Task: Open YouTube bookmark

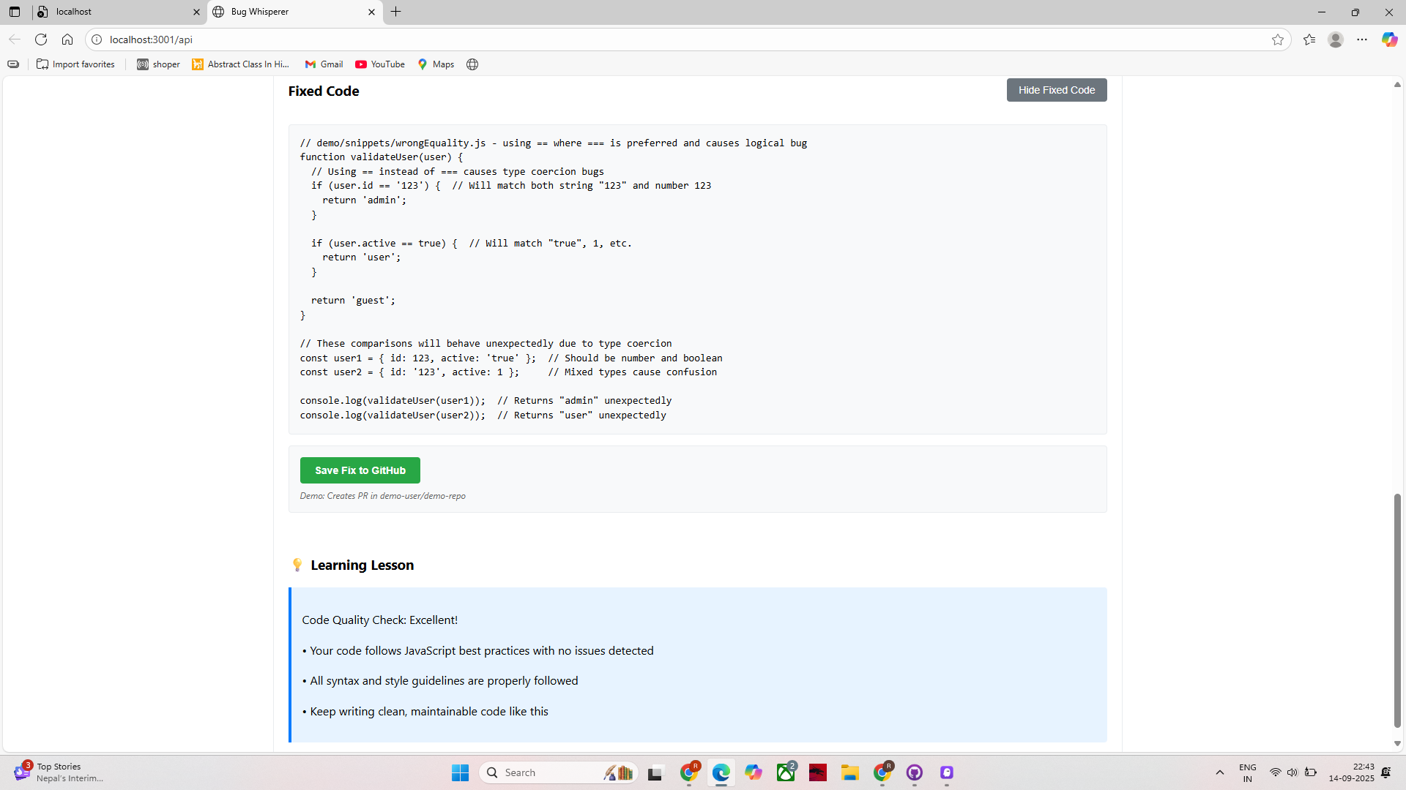Action: pyautogui.click(x=380, y=64)
